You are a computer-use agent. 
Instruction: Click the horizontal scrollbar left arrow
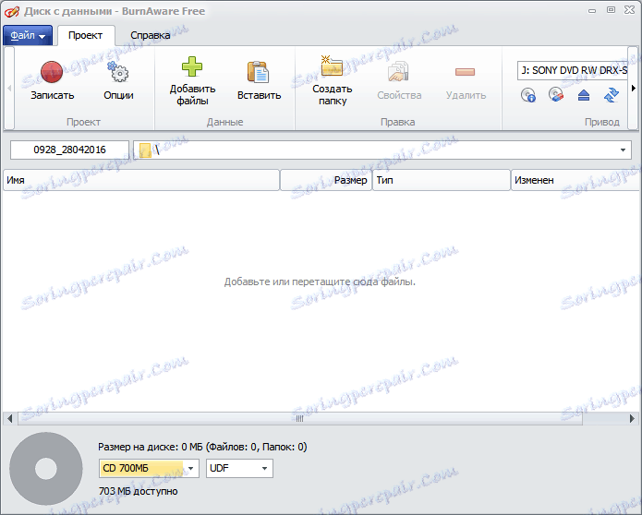pyautogui.click(x=10, y=418)
